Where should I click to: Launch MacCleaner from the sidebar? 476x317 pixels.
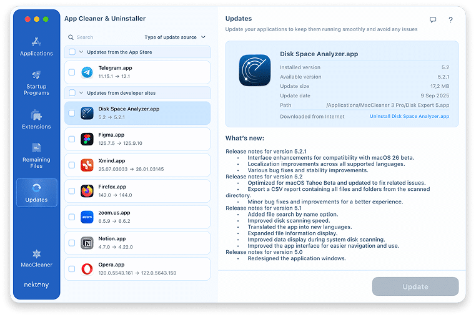[36, 256]
